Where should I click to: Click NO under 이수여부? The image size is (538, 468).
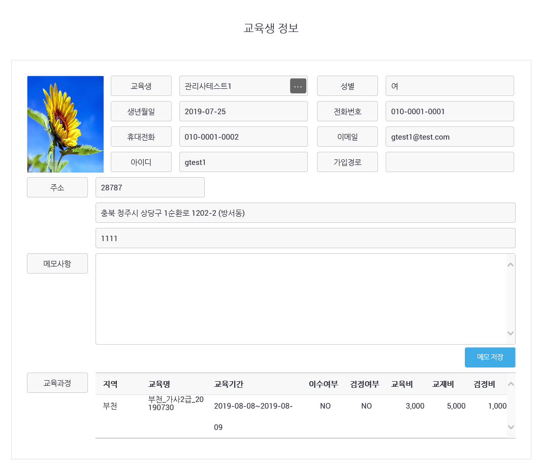pos(325,406)
